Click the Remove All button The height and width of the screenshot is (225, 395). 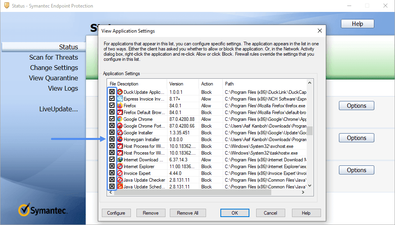[x=188, y=213]
